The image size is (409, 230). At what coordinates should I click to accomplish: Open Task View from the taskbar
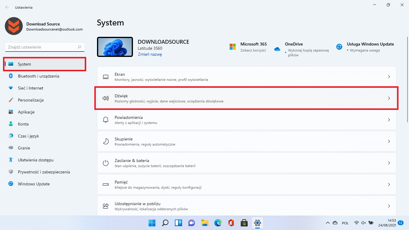pos(178,223)
